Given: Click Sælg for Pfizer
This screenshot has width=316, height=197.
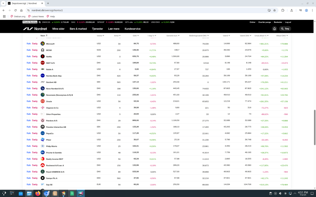Looking at the screenshot, I should click(35, 140).
